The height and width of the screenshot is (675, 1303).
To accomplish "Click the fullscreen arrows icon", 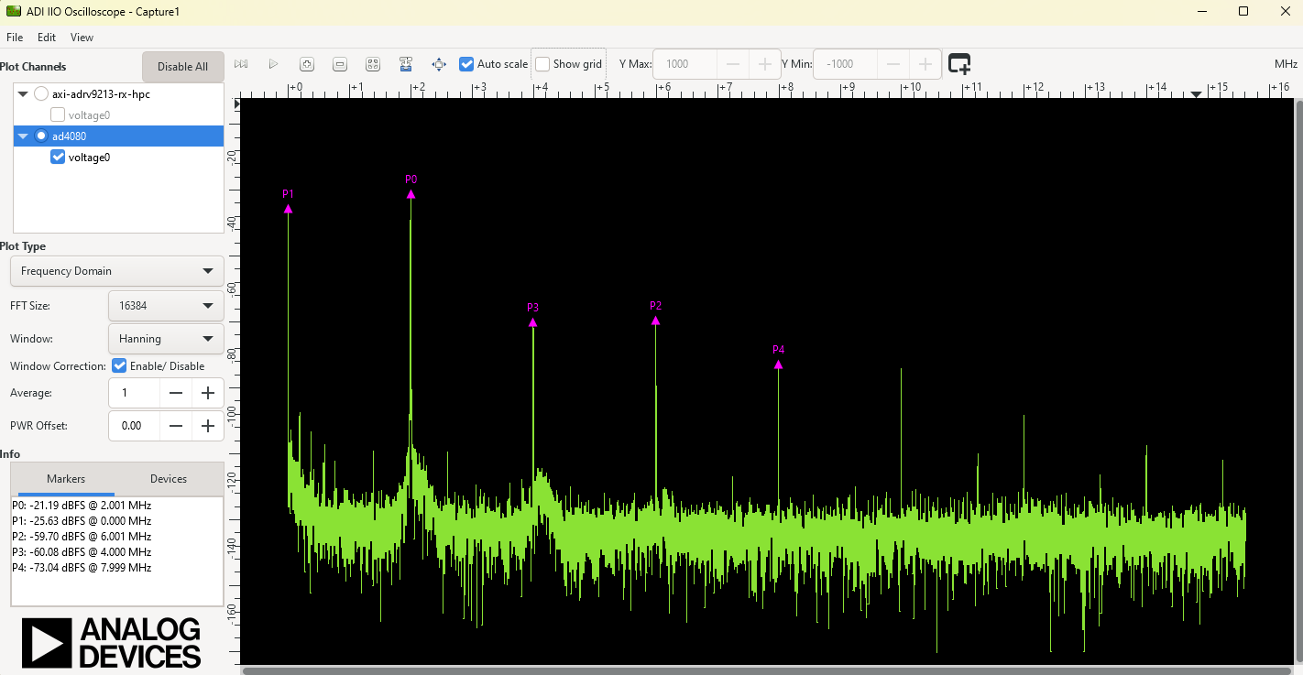I will click(x=439, y=64).
